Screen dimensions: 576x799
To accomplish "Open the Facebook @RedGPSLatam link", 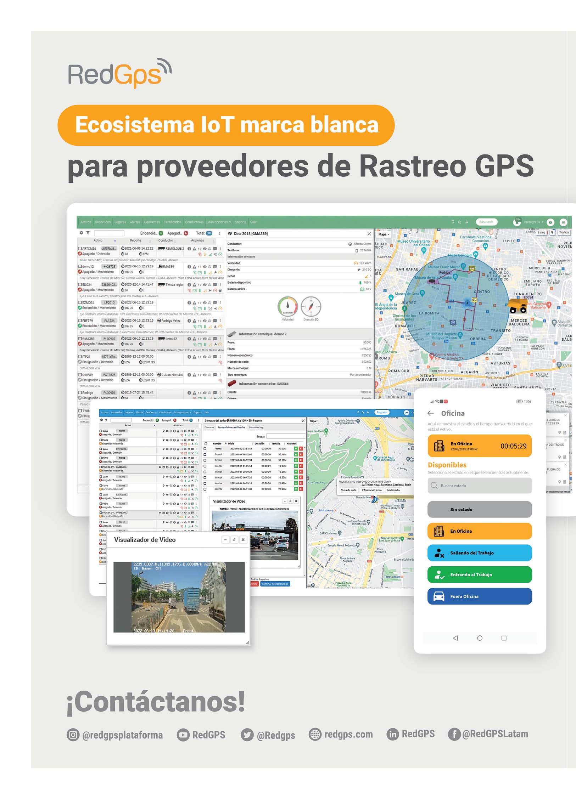I will (x=488, y=734).
